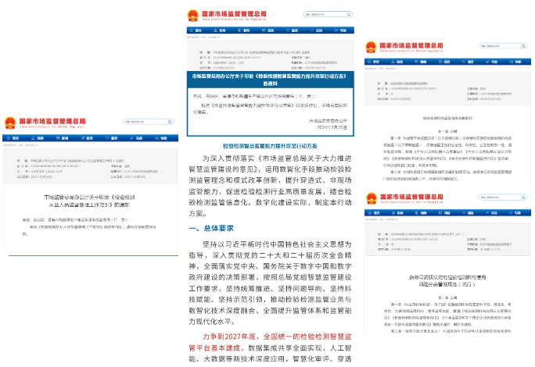The width and height of the screenshot is (535, 367).
Task: Click 国家市场监督管理总局 title on center page
Action: [234, 13]
